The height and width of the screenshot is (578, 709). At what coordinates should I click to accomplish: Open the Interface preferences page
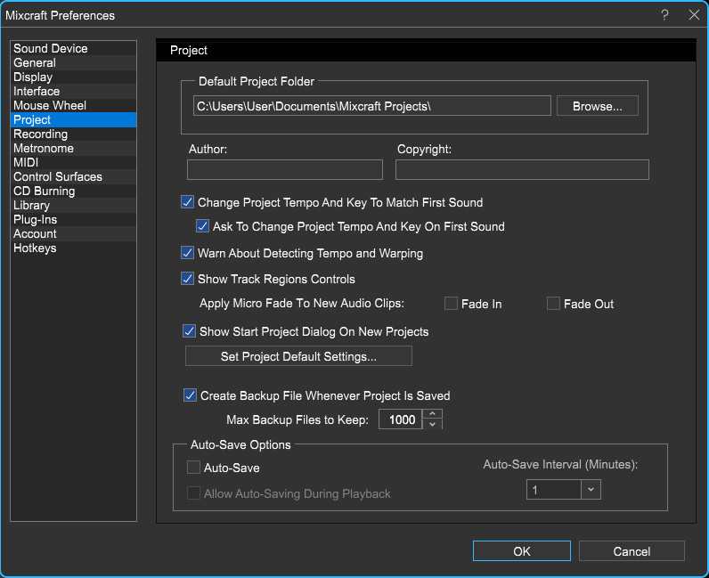[73, 92]
